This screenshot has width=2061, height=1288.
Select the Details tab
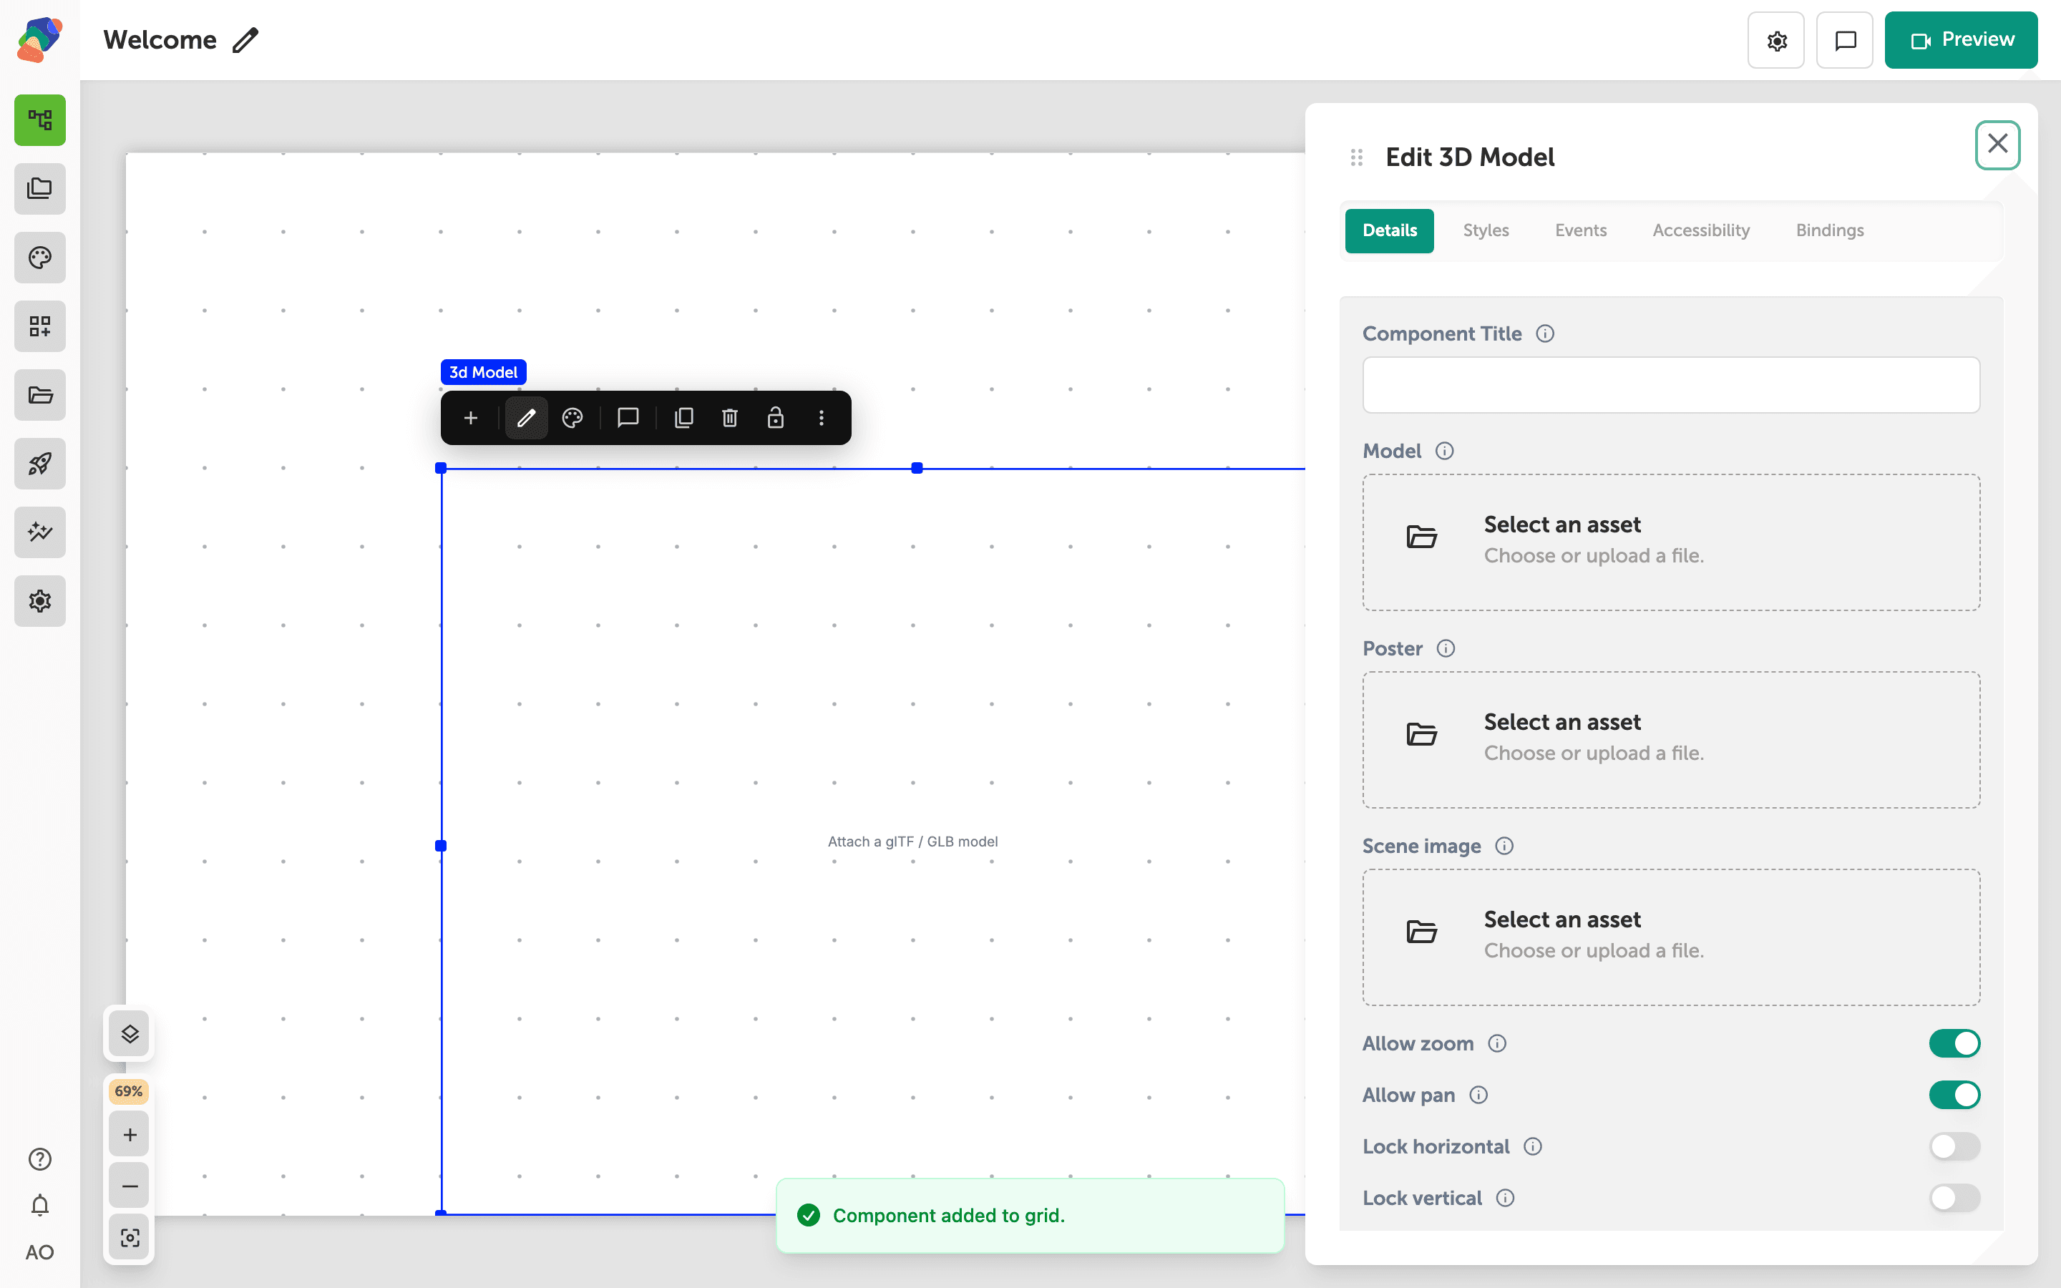[x=1389, y=231]
